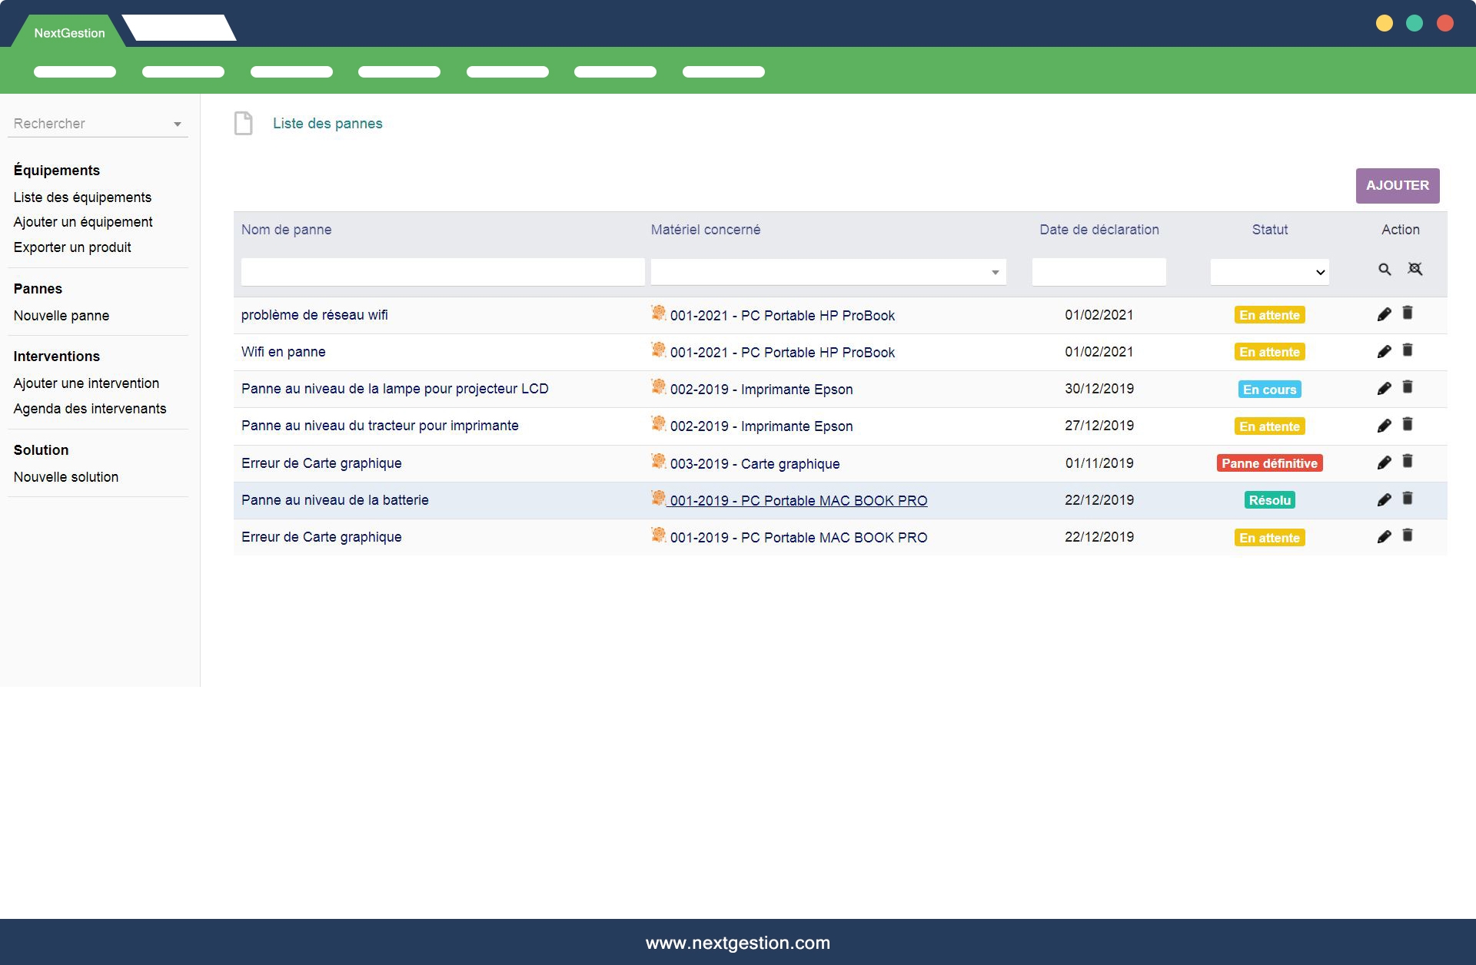Viewport: 1476px width, 965px height.
Task: Delete the Résolu status breakdown row
Action: point(1408,499)
